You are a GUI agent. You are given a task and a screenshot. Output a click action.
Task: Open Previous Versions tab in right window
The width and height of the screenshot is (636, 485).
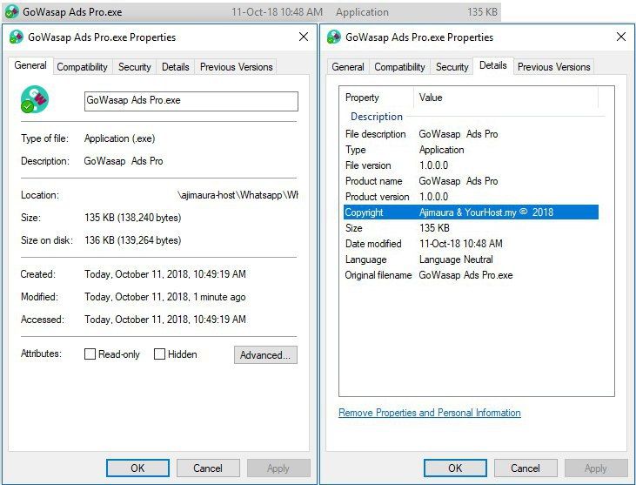tap(553, 67)
